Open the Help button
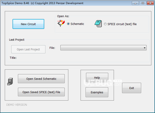 pos(97,78)
